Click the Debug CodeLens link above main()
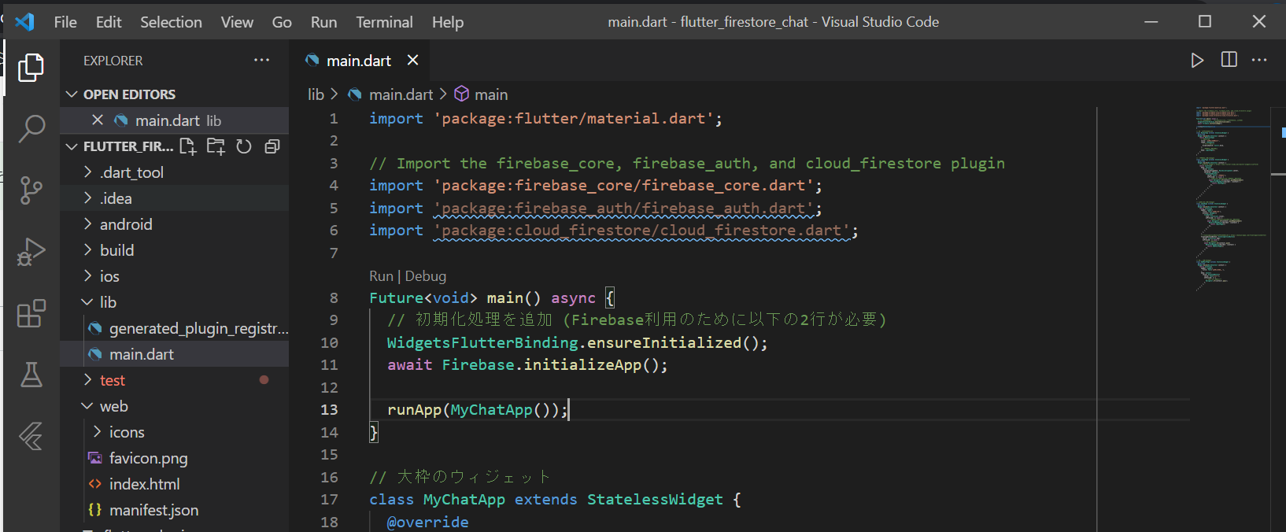Viewport: 1286px width, 532px height. 426,276
